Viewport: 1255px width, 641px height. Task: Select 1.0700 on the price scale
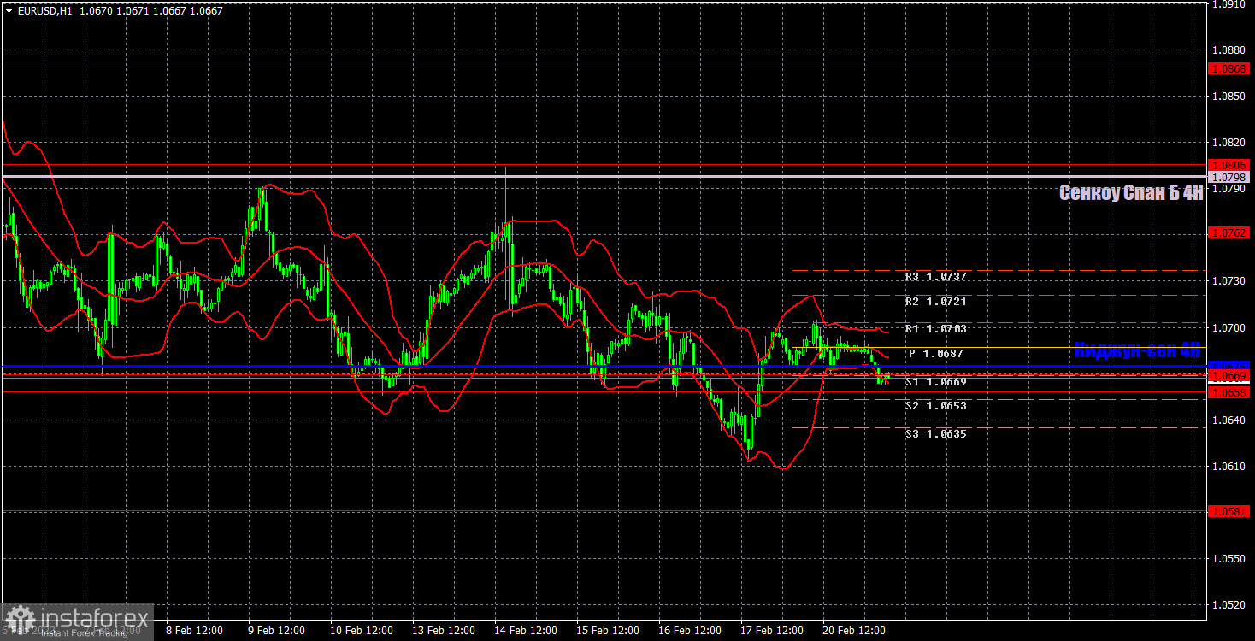click(x=1229, y=327)
